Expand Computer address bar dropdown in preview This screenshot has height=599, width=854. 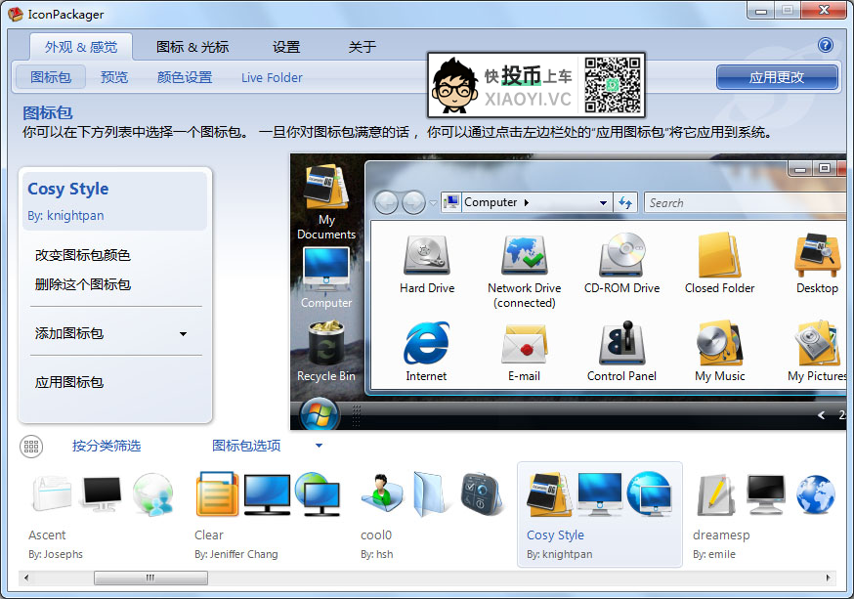pyautogui.click(x=603, y=202)
